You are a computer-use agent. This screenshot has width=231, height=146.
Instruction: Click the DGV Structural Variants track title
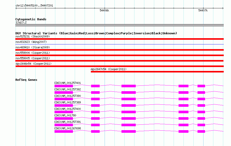96,33
